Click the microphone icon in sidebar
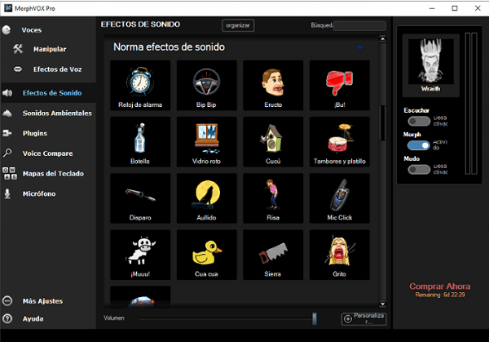The width and height of the screenshot is (489, 342). point(7,193)
